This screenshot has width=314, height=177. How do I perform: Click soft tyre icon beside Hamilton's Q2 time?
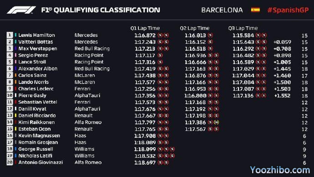coord(210,35)
